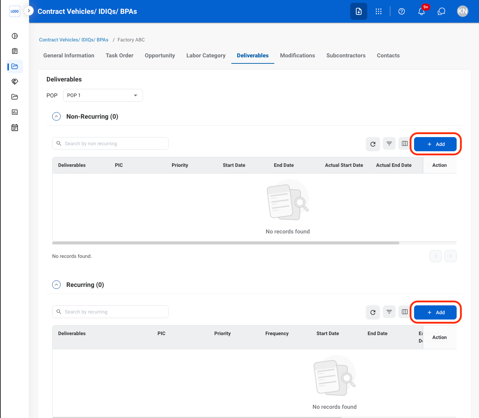
Task: Follow the Contract Vehicles/ IDIQs/ BPAs breadcrumb link
Action: point(74,40)
